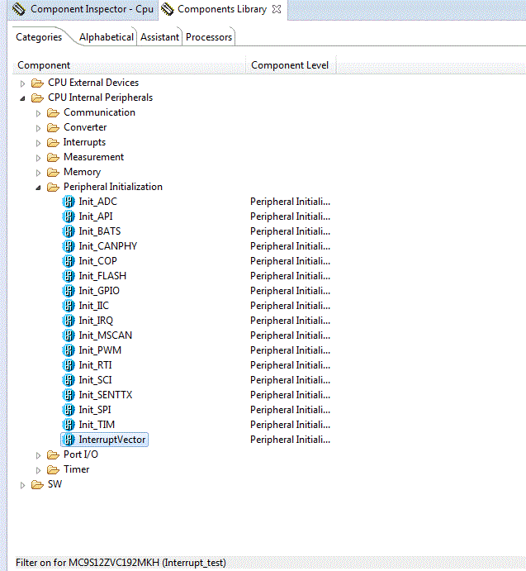
Task: Click the Init_TIM component icon
Action: 69,425
